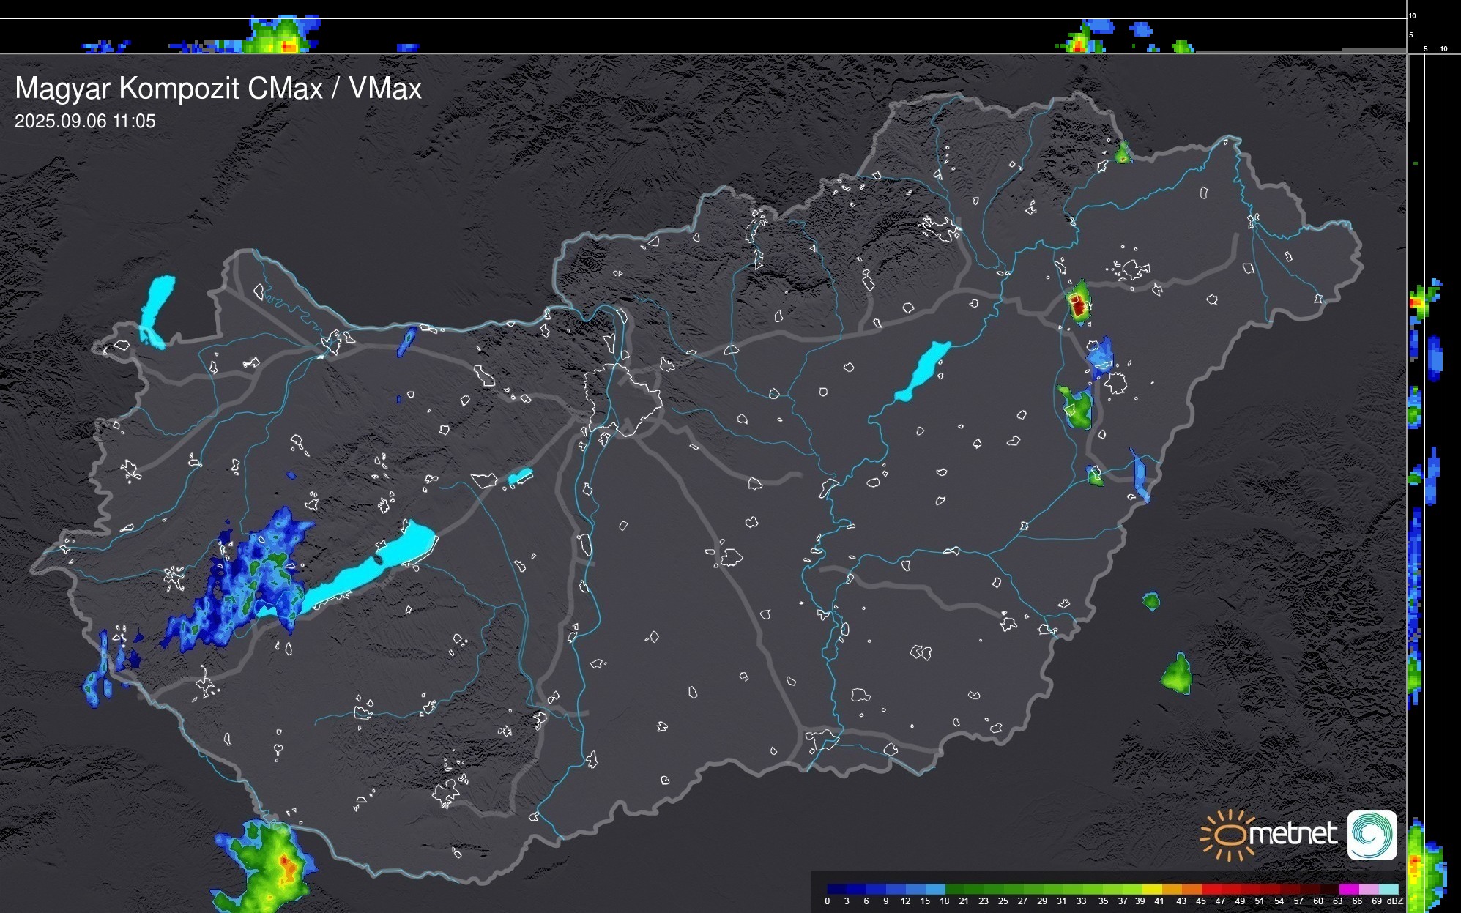This screenshot has width=1461, height=913.
Task: Select the orange-core storm below the southwest border
Action: [x=289, y=868]
